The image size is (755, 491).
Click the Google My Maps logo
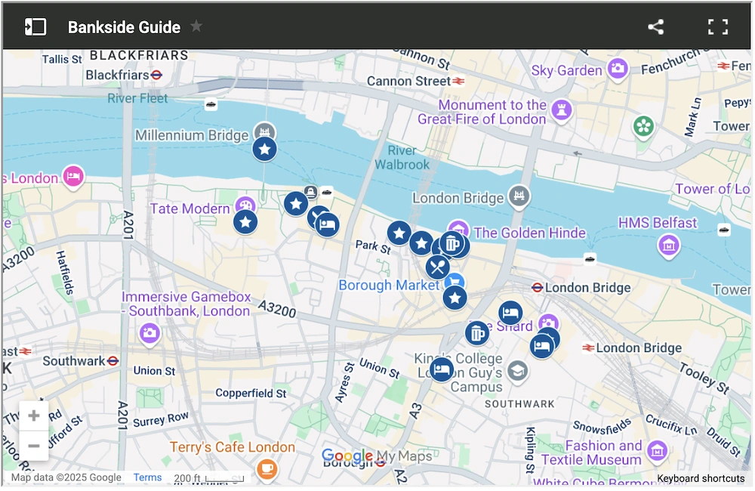click(376, 456)
